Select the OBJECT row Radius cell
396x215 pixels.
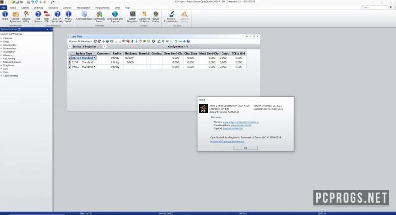117,58
